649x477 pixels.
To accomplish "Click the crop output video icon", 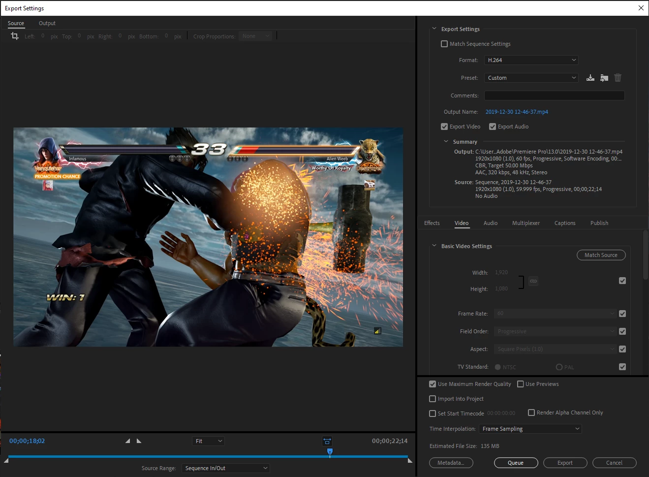I will [15, 36].
